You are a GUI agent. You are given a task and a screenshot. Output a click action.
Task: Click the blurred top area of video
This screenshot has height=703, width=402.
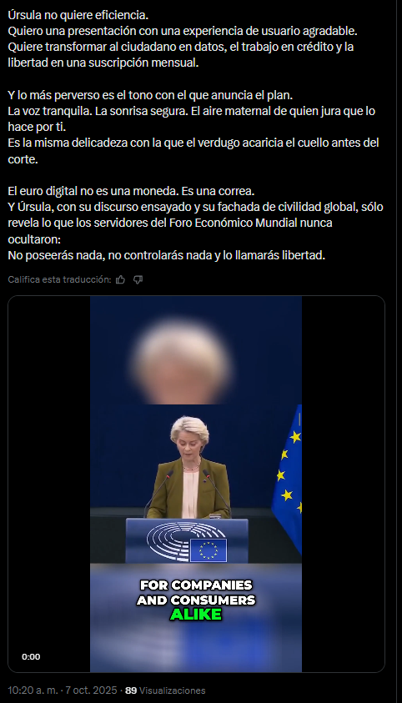[x=196, y=349]
